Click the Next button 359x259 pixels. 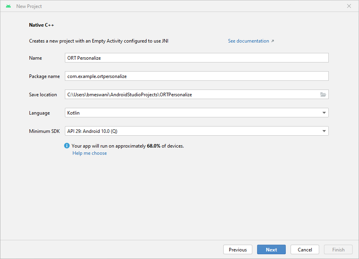coord(271,249)
